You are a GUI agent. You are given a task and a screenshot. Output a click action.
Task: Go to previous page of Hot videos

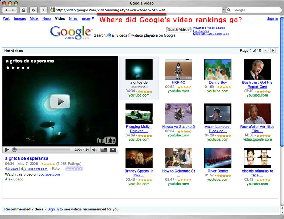[266, 50]
